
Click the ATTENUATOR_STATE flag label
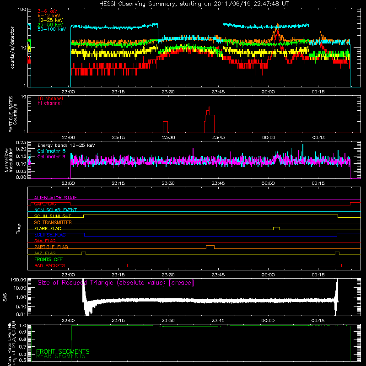[x=55, y=198]
